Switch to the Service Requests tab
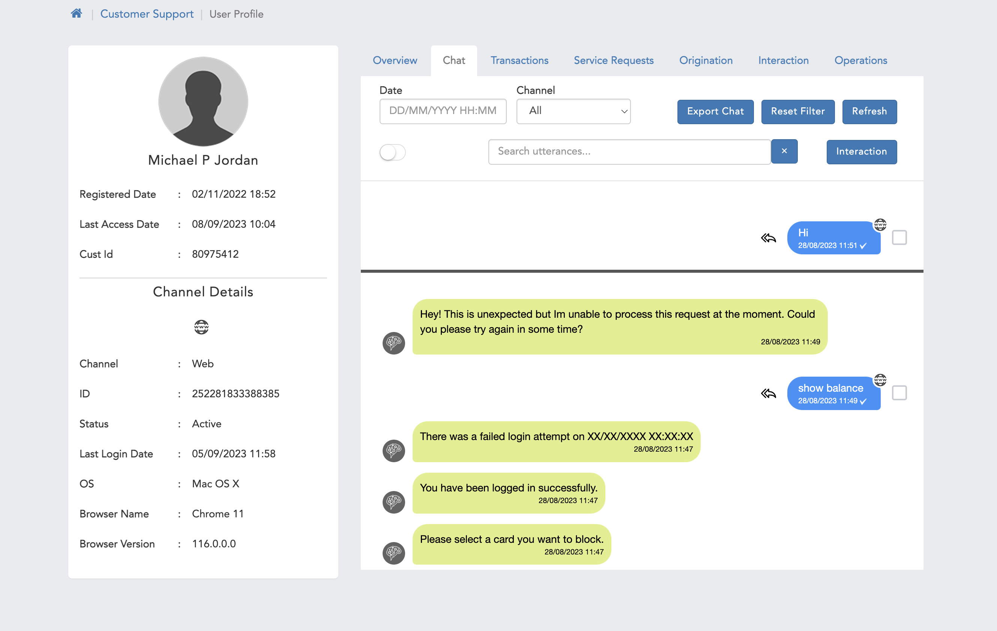Viewport: 997px width, 631px height. pos(614,60)
